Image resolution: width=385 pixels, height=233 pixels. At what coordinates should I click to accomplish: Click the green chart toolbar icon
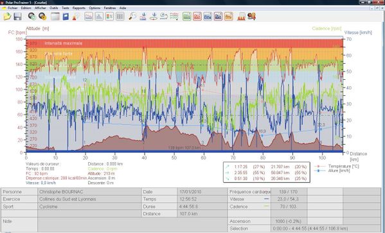[187, 17]
